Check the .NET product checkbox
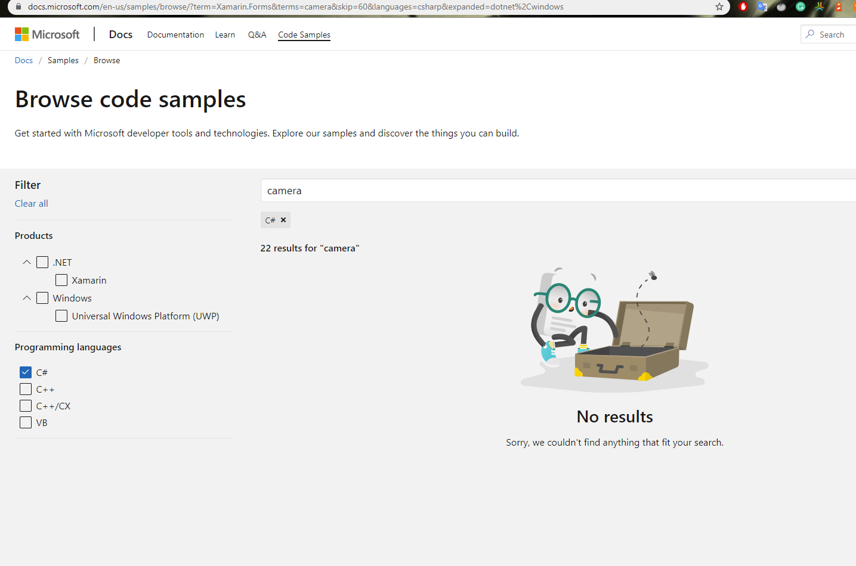This screenshot has width=856, height=566. [42, 262]
